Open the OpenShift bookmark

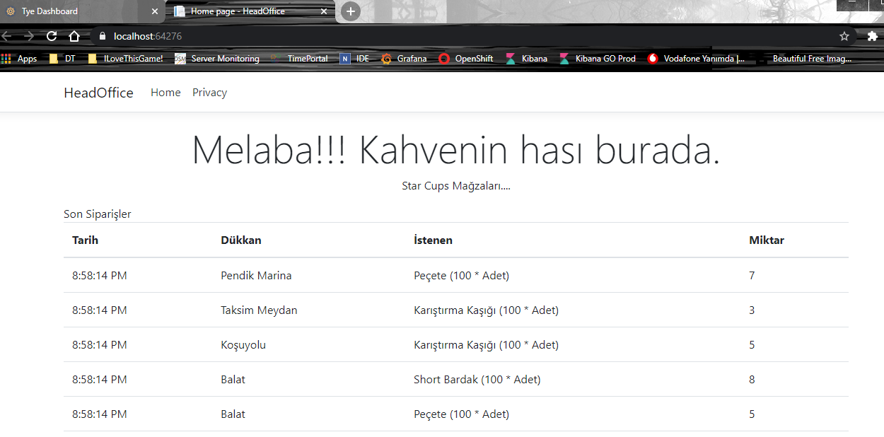pyautogui.click(x=472, y=59)
